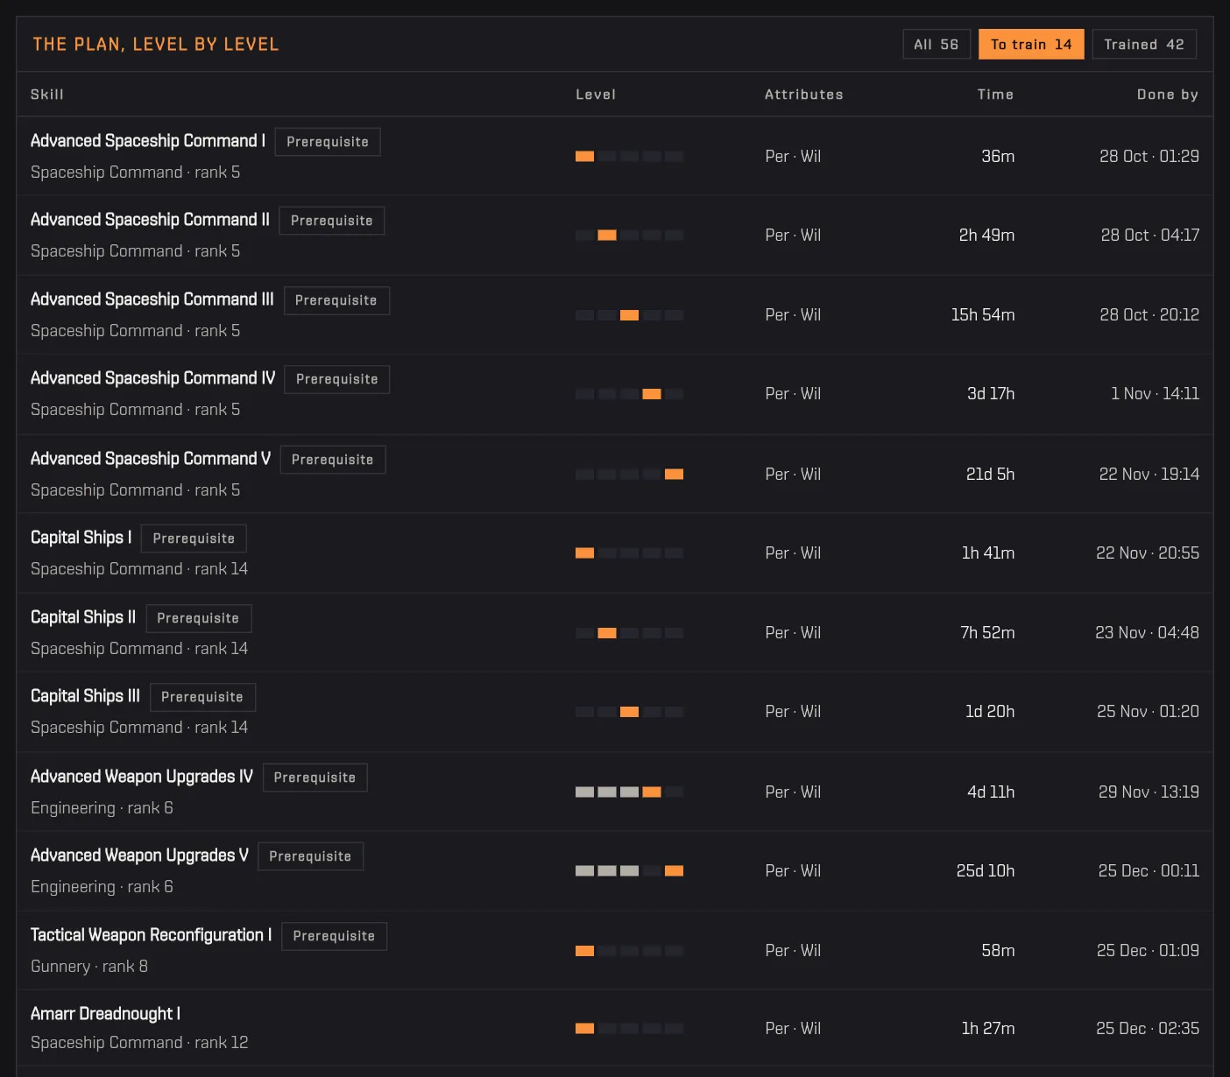Click the Per · Wil attributes for Capital Ships I
Image resolution: width=1230 pixels, height=1077 pixels.
[x=793, y=553]
